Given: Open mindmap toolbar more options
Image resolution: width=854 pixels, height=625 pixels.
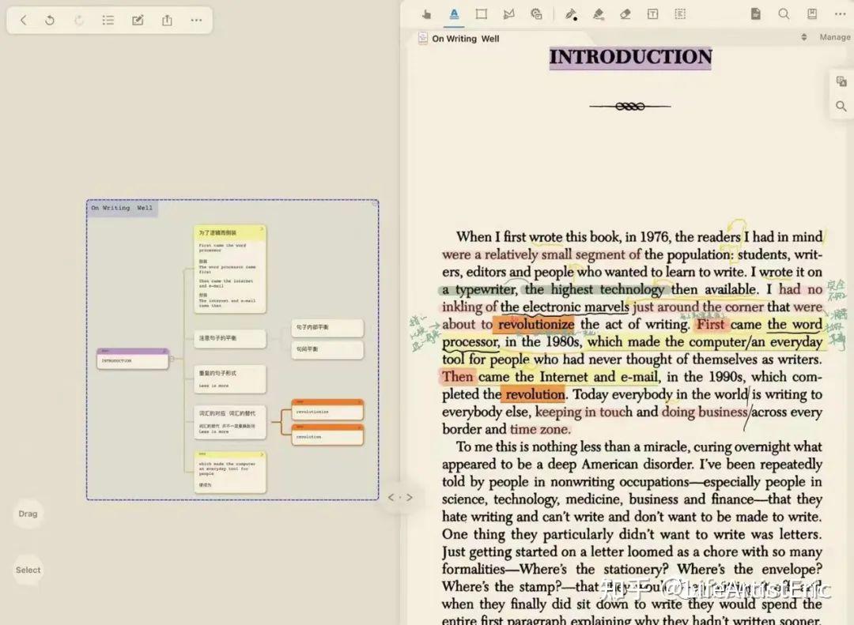Looking at the screenshot, I should (x=197, y=20).
